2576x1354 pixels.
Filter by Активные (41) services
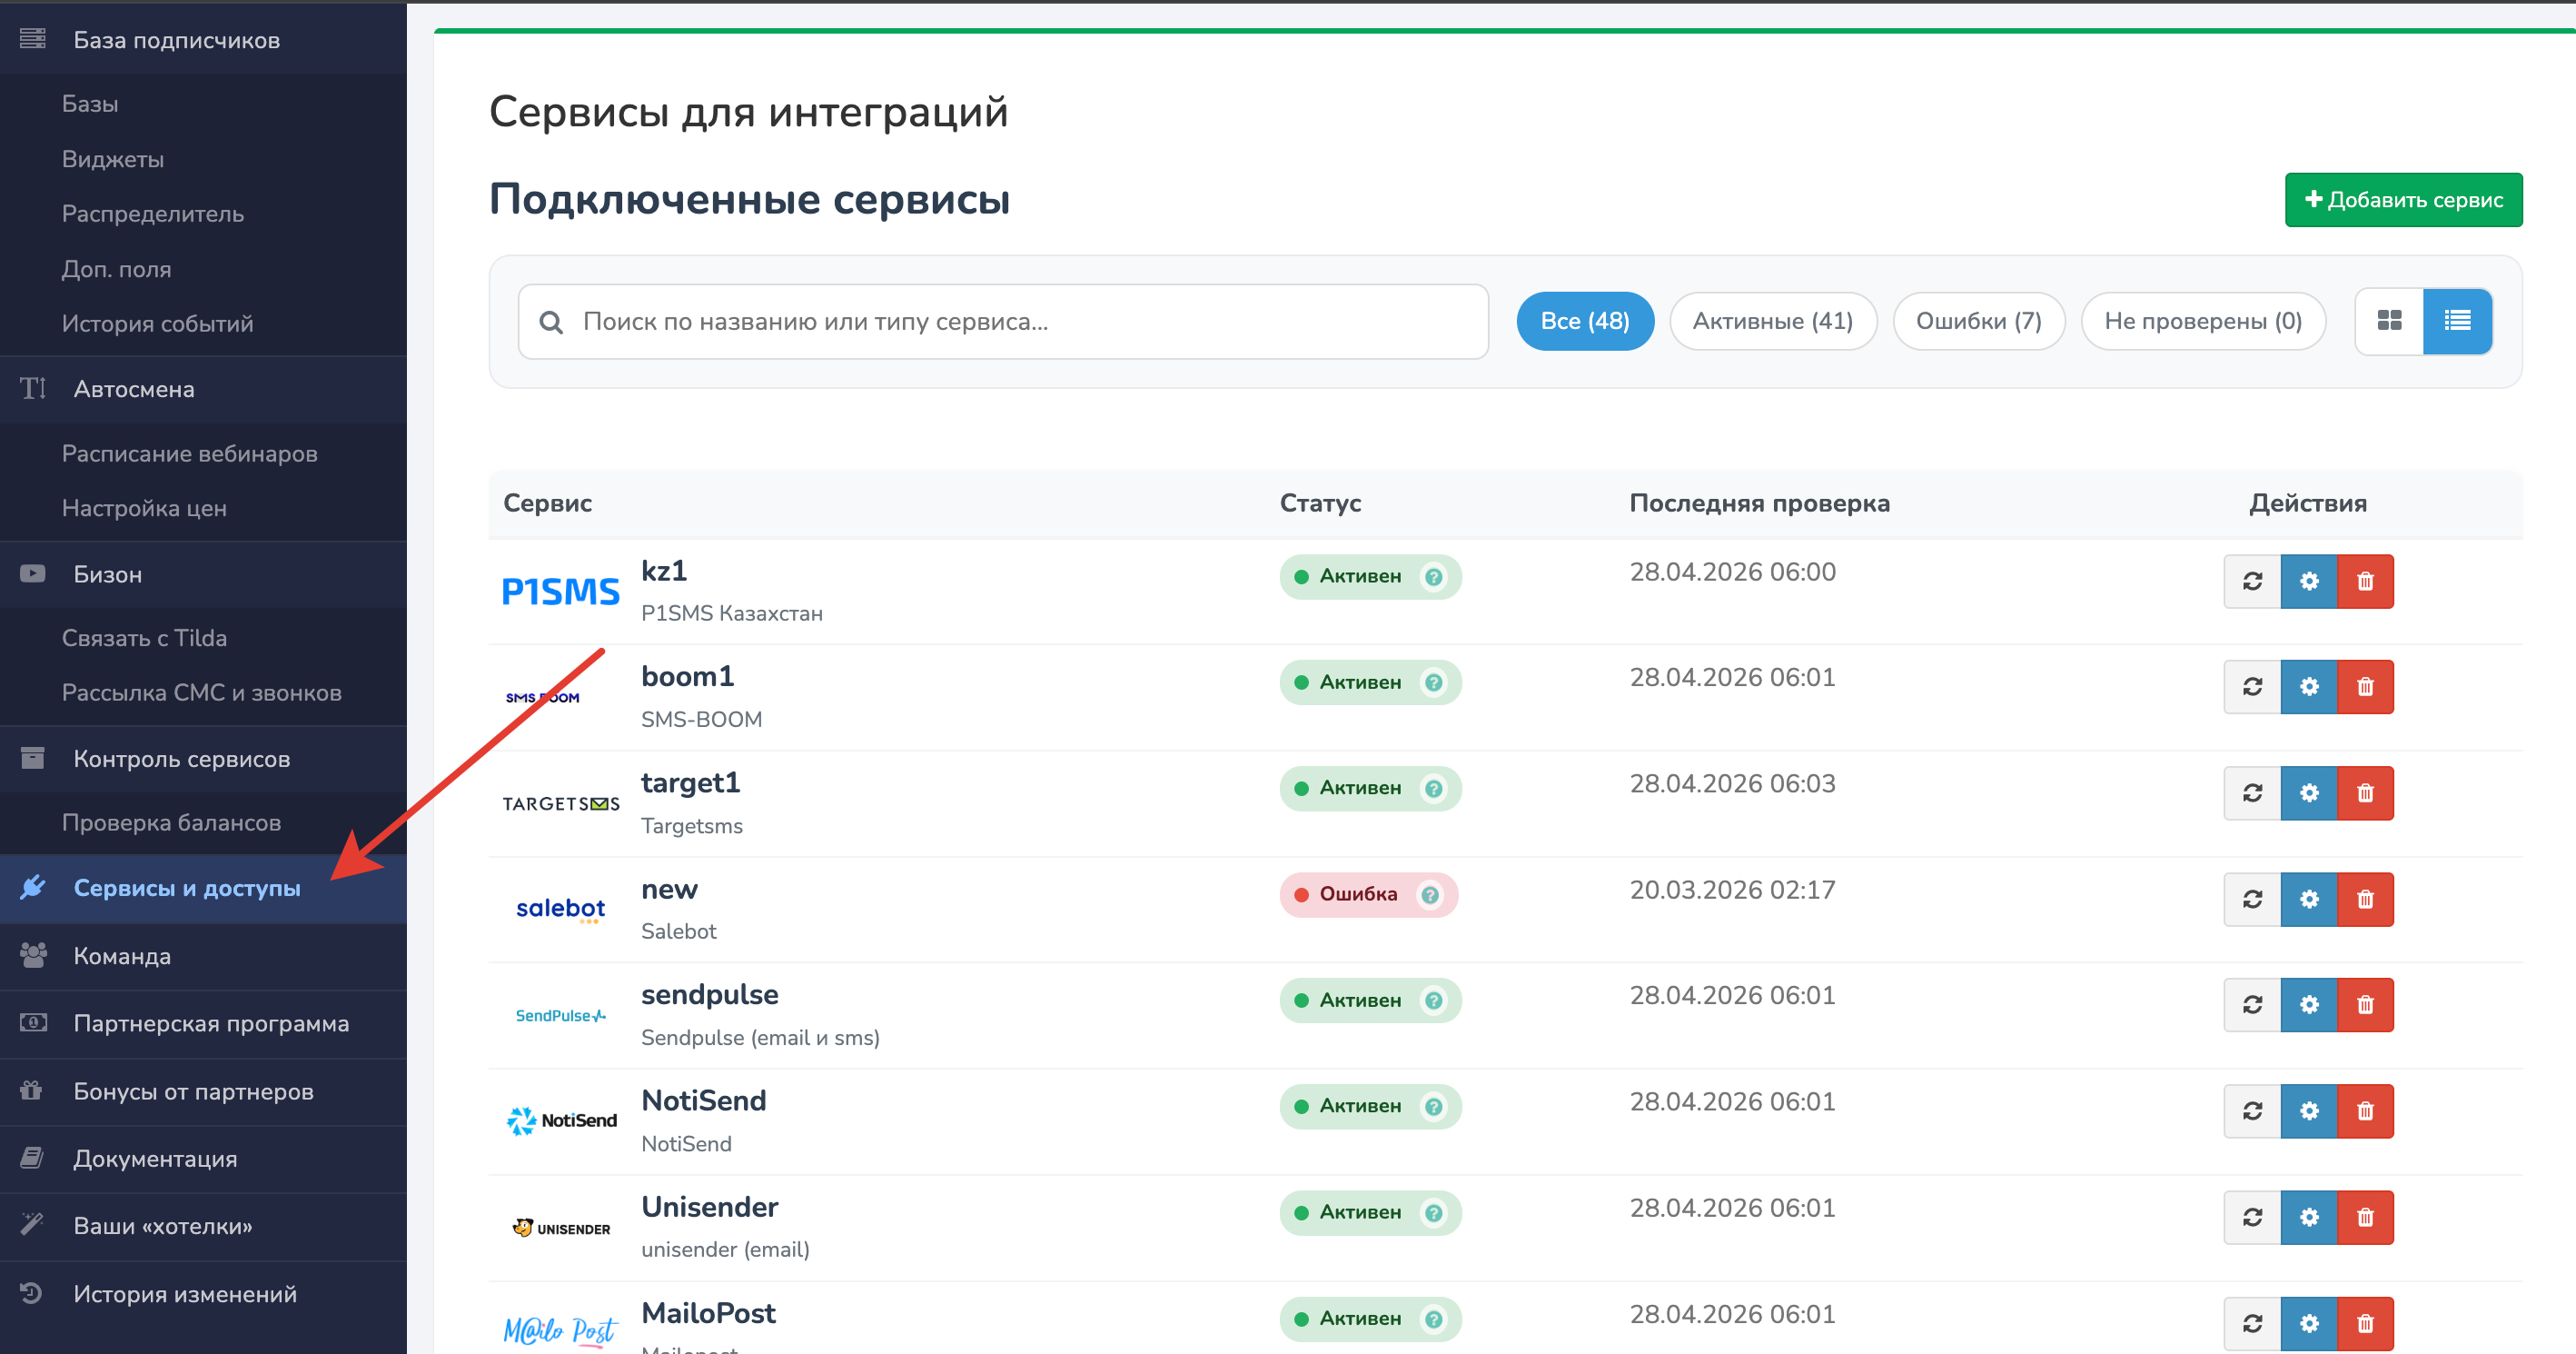1772,322
